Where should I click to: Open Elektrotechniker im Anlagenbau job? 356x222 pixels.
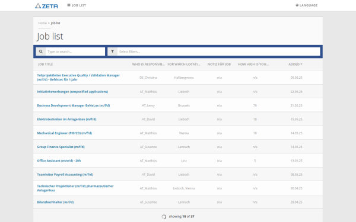pyautogui.click(x=66, y=120)
